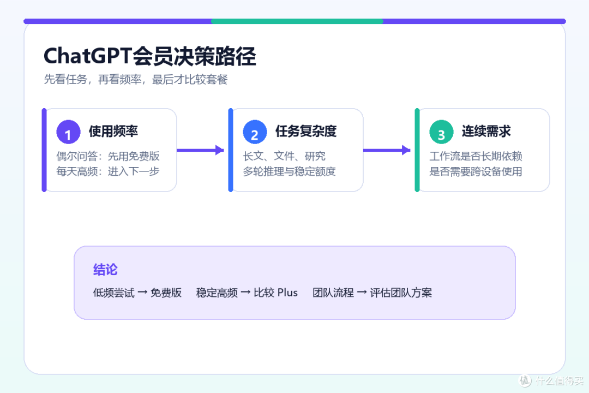Click the heading "任务复杂度"

(306, 131)
